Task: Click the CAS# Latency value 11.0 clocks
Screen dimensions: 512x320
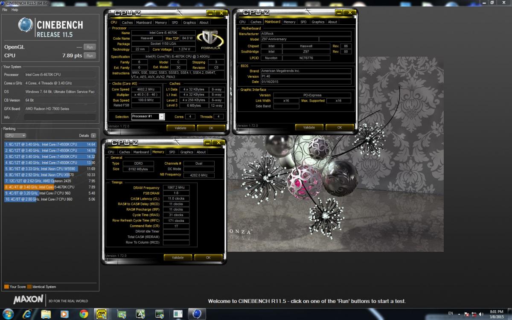Action: 176,199
